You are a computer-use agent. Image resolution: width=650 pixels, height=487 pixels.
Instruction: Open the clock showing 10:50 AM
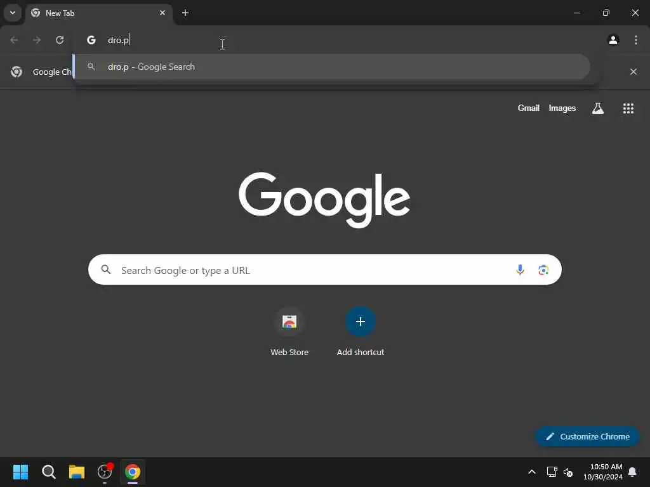pos(603,472)
